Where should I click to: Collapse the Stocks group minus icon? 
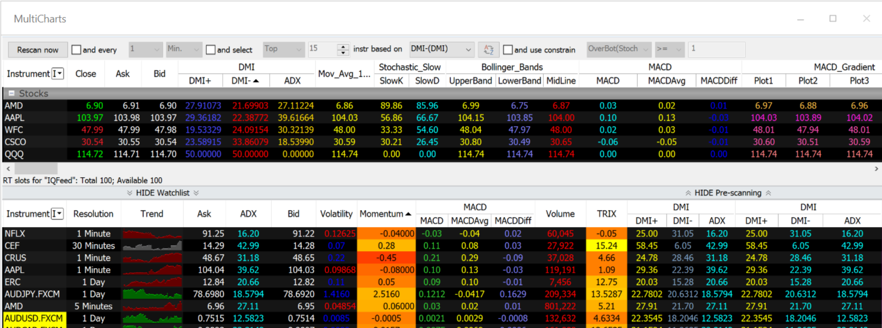click(x=10, y=93)
